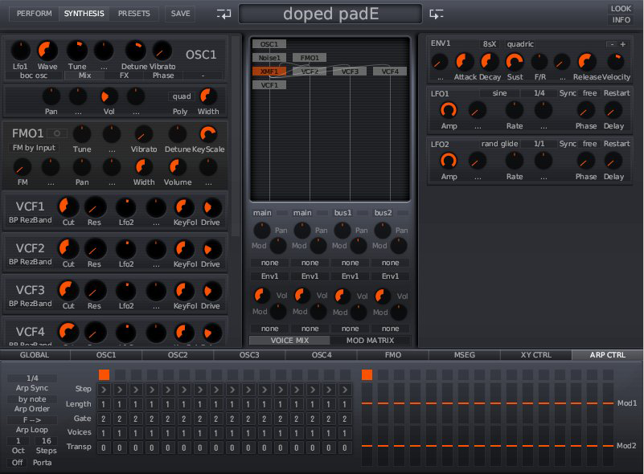
Task: Click the OSC1 Vol knob
Action: tap(109, 96)
